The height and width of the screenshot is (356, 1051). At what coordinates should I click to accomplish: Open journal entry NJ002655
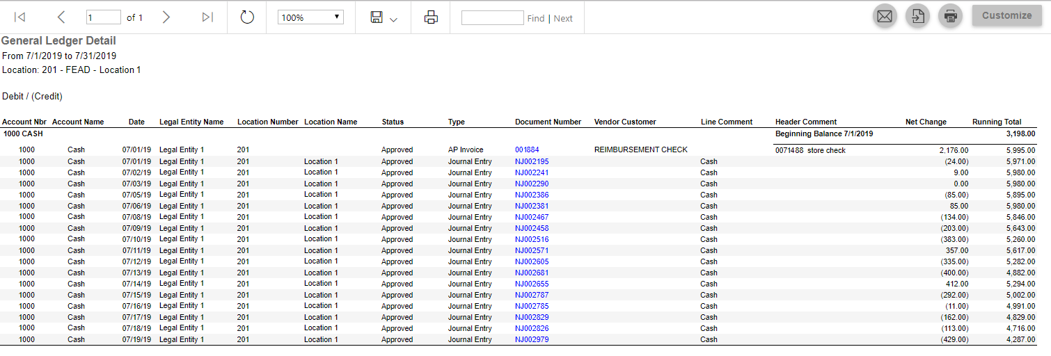pyautogui.click(x=532, y=284)
